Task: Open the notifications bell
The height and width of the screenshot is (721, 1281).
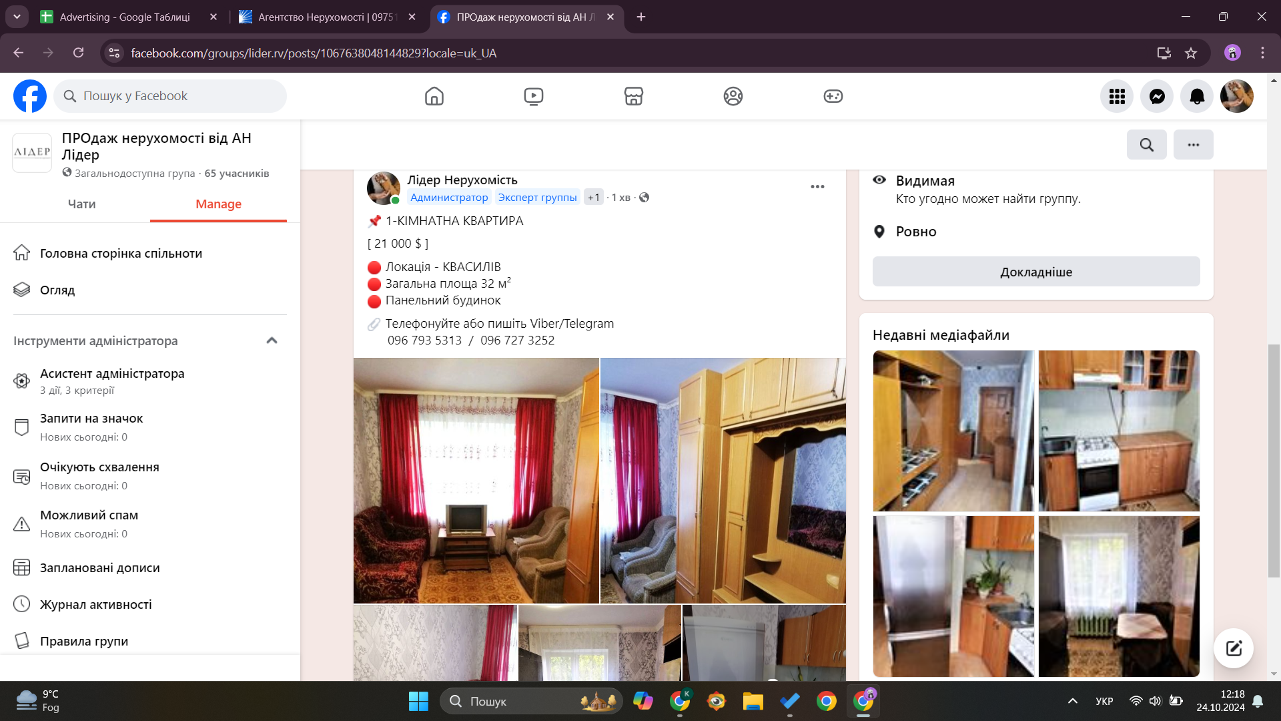Action: pos(1197,96)
